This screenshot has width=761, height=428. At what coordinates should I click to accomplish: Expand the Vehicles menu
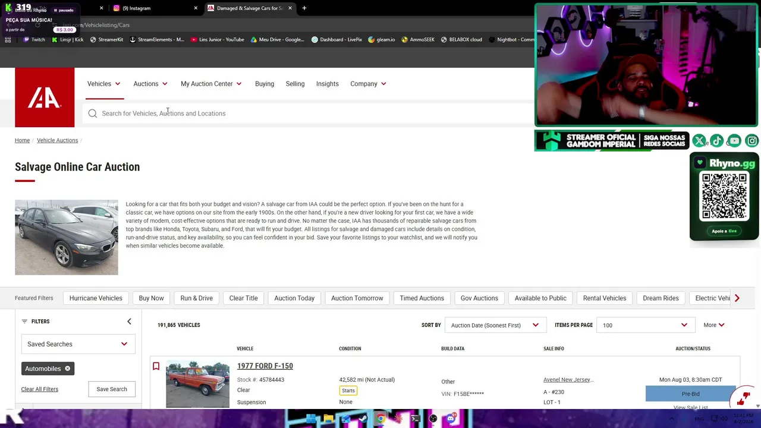click(x=104, y=84)
